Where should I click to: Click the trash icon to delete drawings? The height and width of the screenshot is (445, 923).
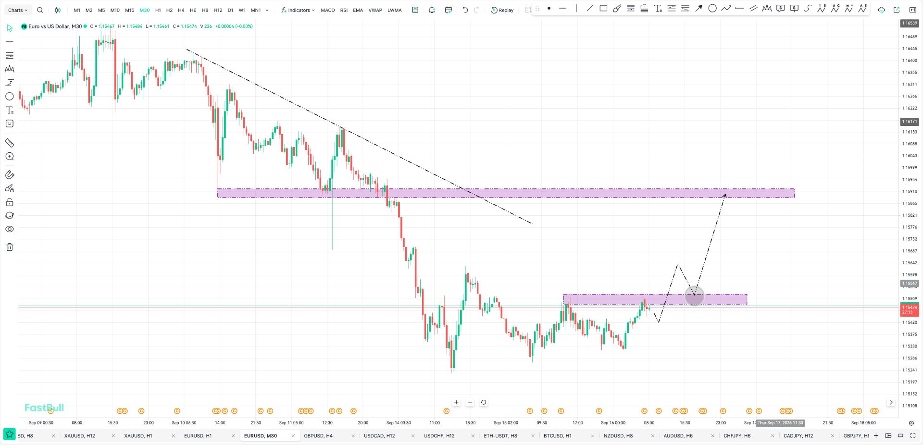[10, 247]
